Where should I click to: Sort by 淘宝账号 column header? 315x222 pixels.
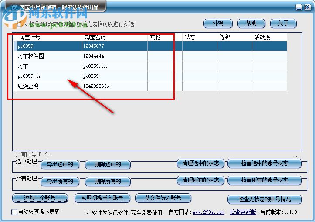pyautogui.click(x=49, y=37)
